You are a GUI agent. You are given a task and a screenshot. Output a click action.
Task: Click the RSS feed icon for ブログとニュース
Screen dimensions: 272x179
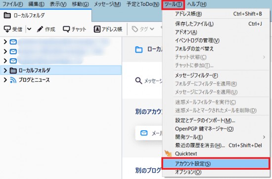(x=13, y=80)
